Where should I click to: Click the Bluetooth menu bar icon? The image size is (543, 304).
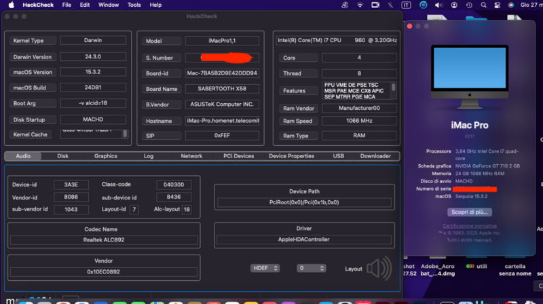point(391,5)
